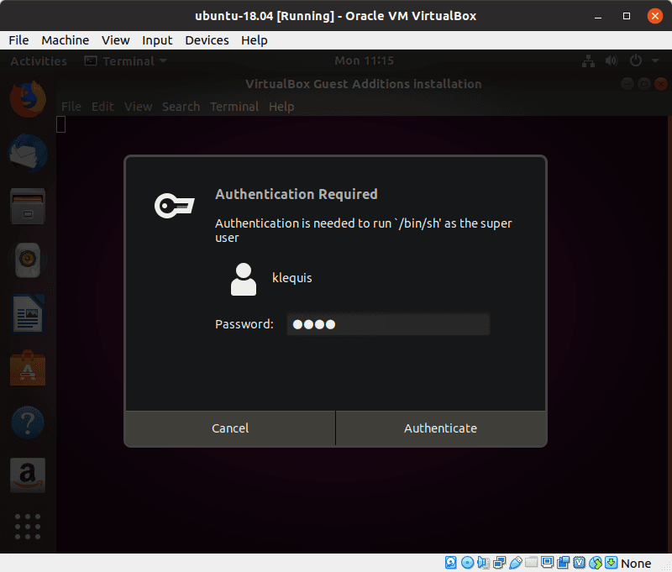This screenshot has width=672, height=572.
Task: Open the Amazon dock launcher
Action: pyautogui.click(x=28, y=475)
